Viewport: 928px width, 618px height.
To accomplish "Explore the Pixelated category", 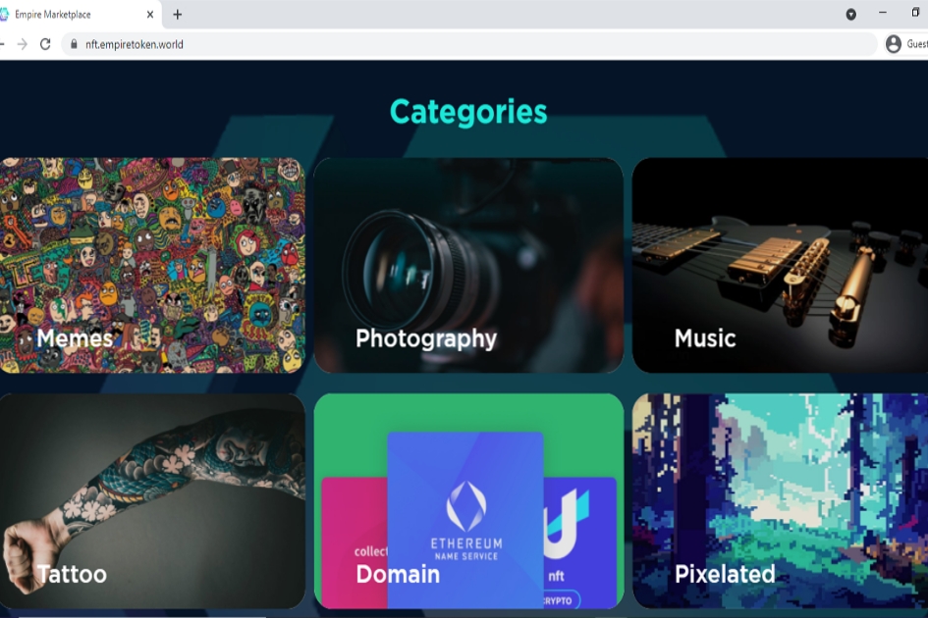I will [780, 500].
